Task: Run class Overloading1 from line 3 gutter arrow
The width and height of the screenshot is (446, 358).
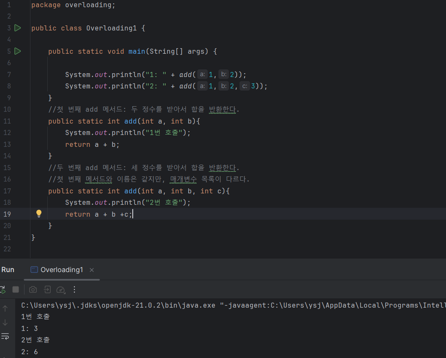Action: [x=18, y=28]
